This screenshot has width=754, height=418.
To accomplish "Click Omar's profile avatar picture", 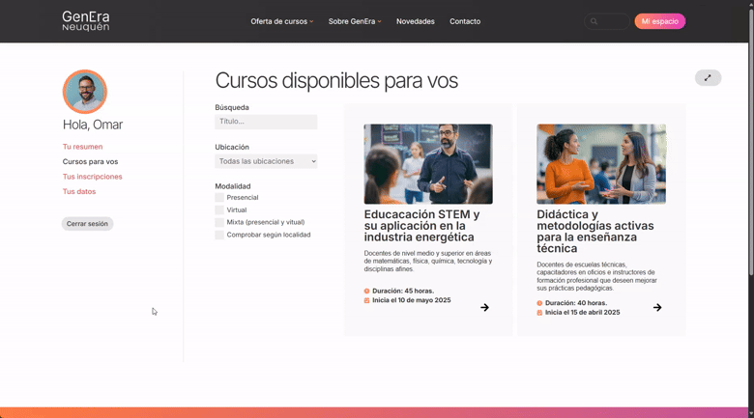I will (x=85, y=92).
